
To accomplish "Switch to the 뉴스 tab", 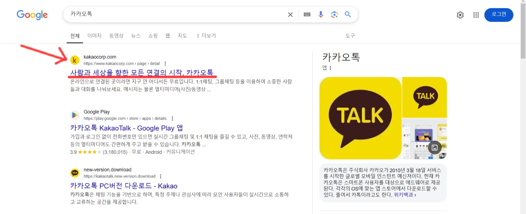I will 136,36.
